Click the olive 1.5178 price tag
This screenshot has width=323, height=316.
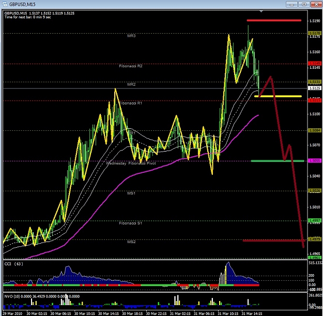click(315, 33)
